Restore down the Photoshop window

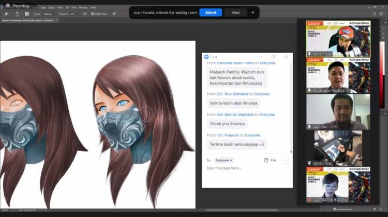coord(376,7)
